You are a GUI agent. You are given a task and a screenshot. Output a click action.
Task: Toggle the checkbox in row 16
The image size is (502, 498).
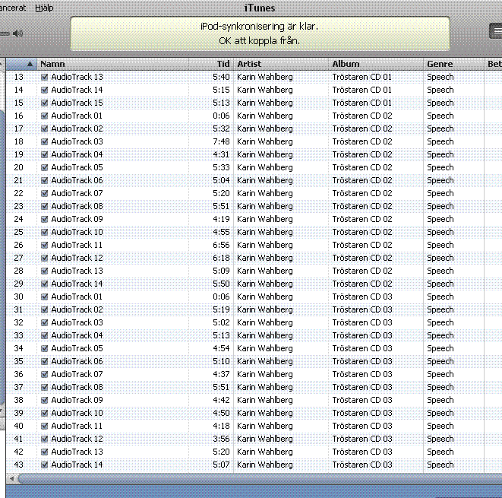pyautogui.click(x=45, y=116)
